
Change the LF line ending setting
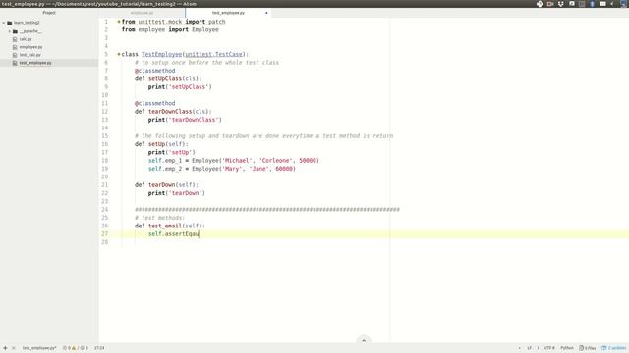point(529,348)
